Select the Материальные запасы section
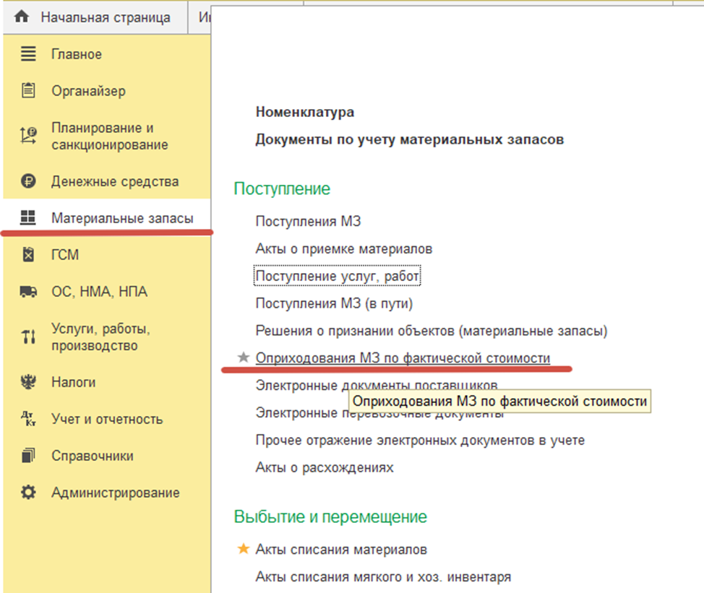This screenshot has height=593, width=704. 122,218
